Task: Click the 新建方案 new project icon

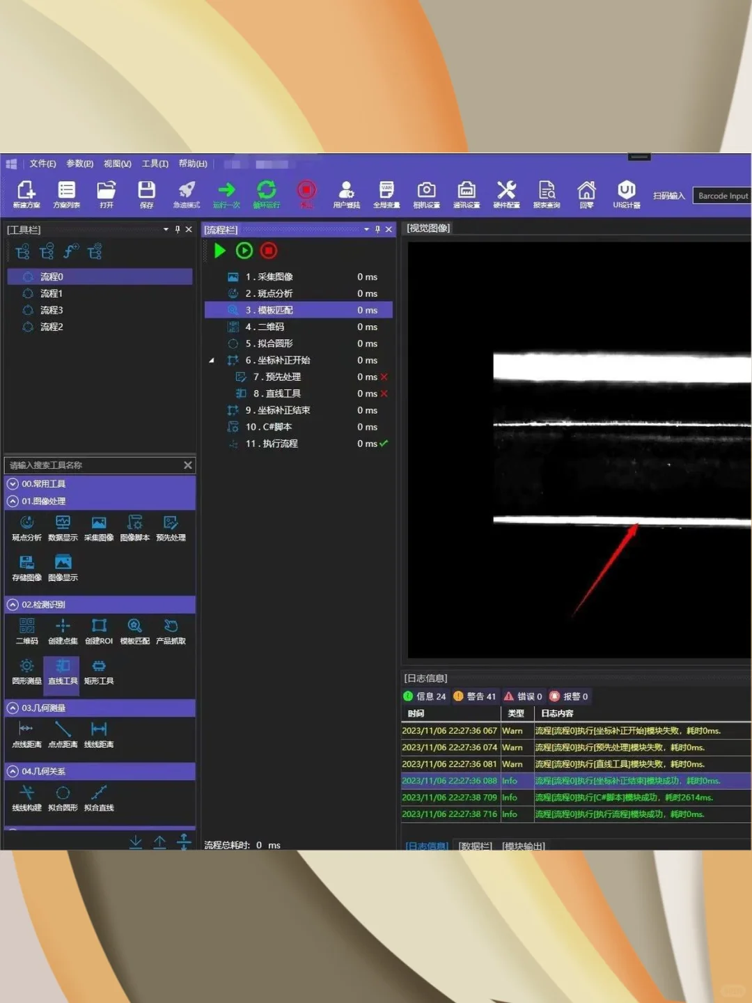Action: (x=26, y=194)
